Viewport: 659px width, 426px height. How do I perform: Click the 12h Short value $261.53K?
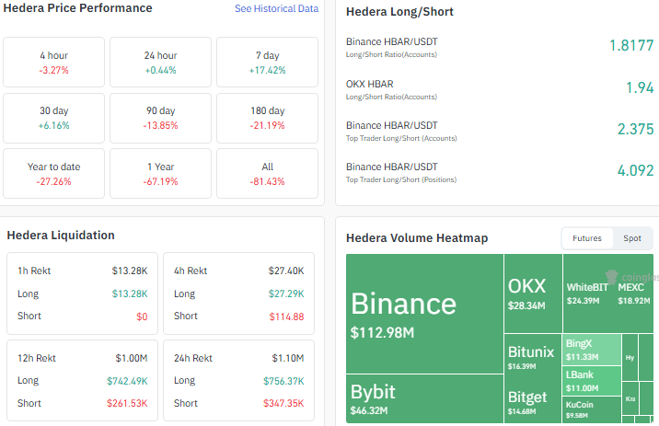click(127, 403)
